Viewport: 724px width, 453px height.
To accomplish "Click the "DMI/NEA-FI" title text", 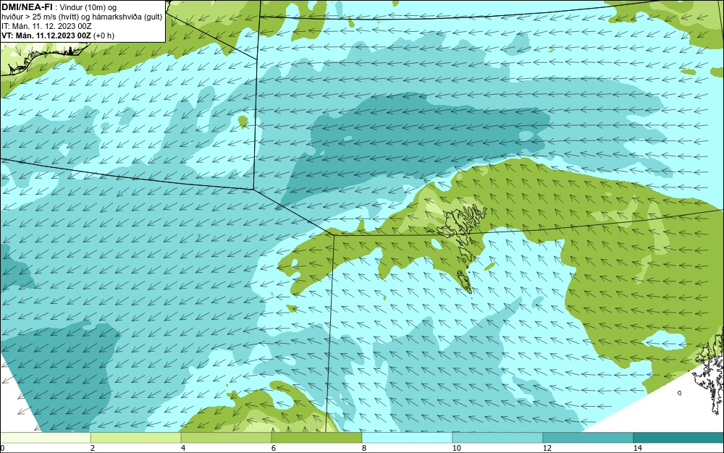I will click(x=27, y=7).
